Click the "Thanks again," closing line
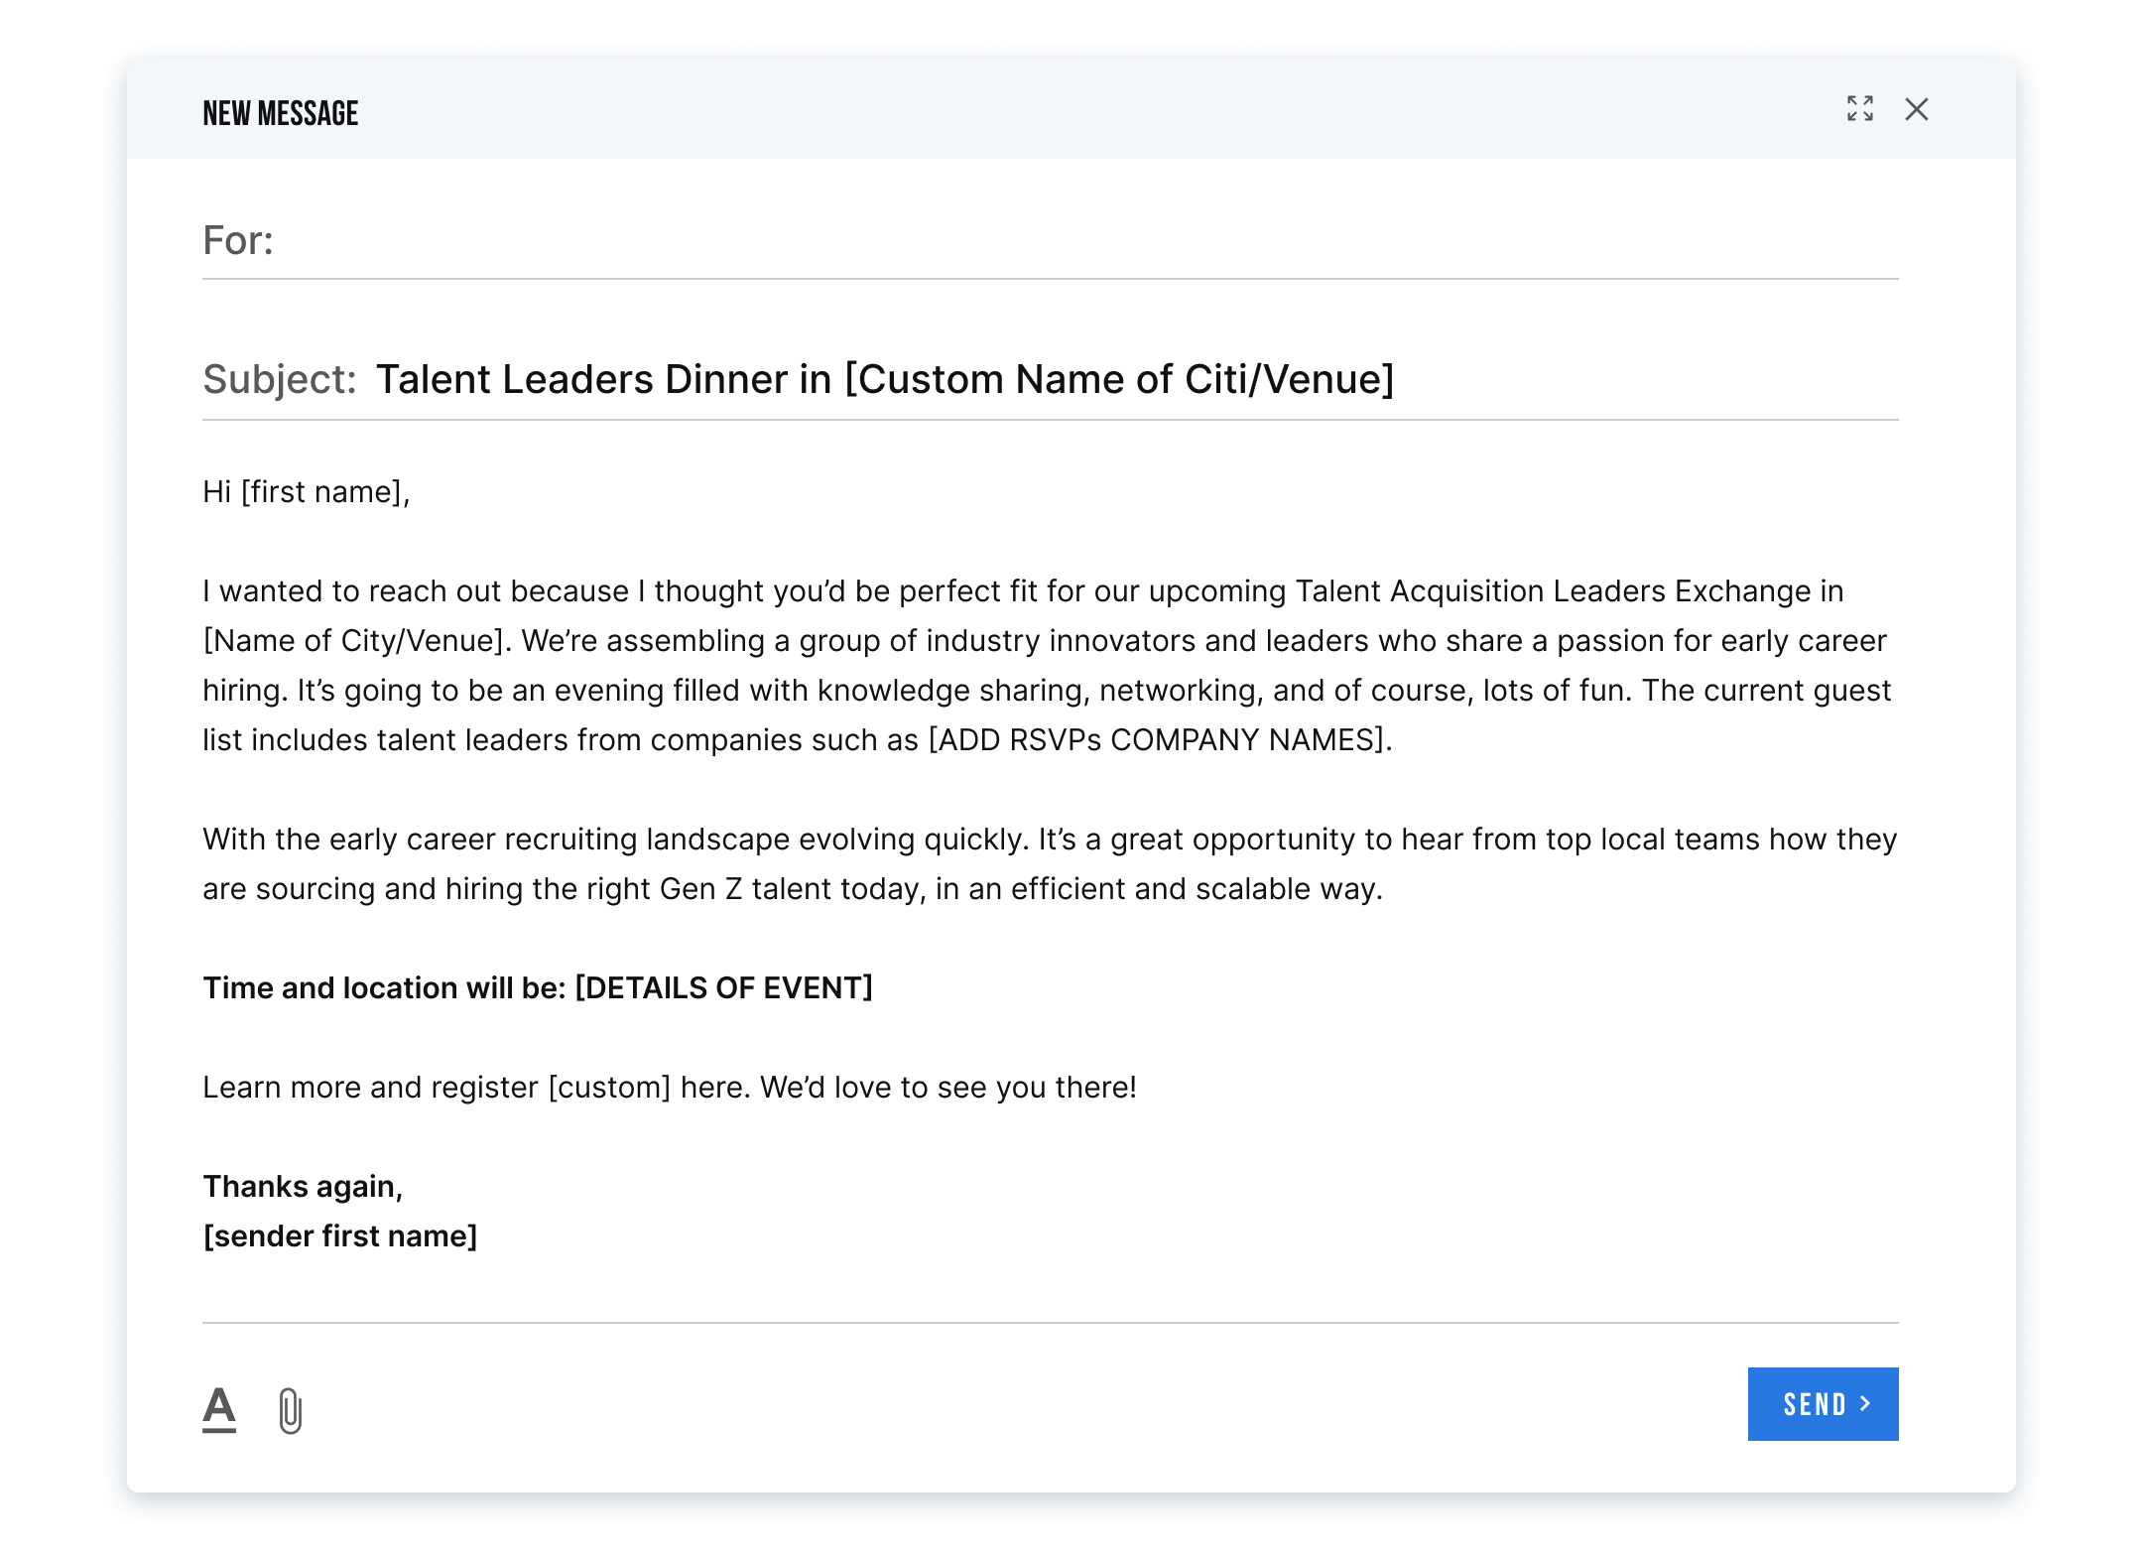Image resolution: width=2143 pixels, height=1556 pixels. coord(303,1187)
